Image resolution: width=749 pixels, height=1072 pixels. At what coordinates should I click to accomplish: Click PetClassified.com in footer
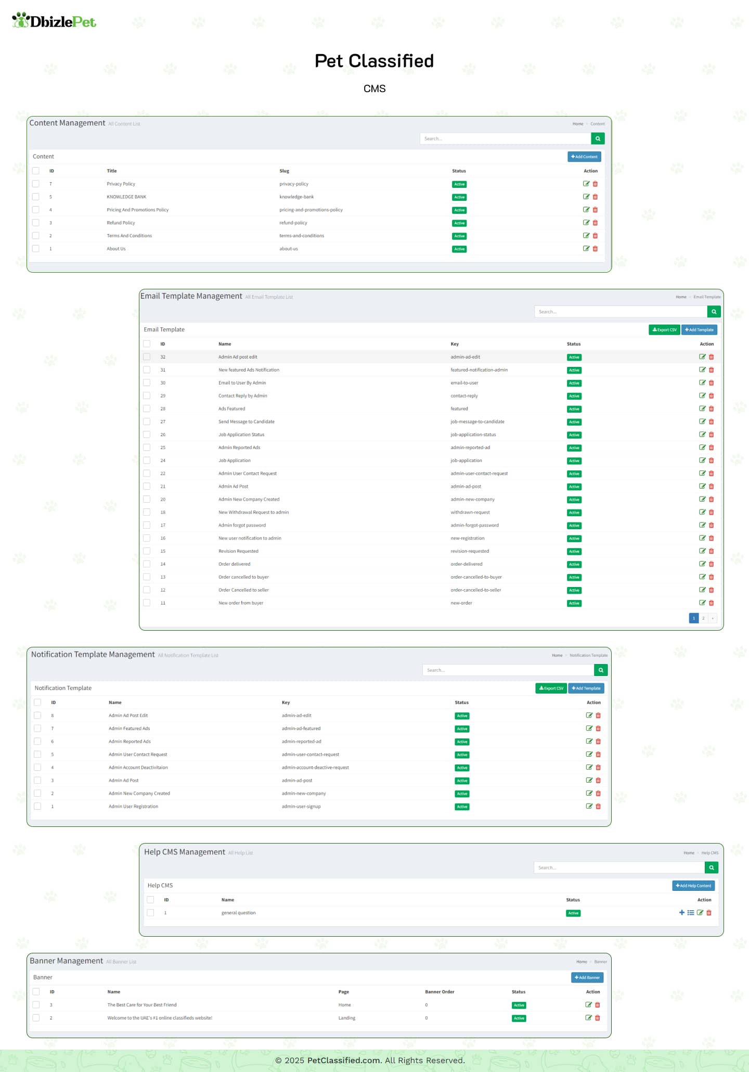pyautogui.click(x=344, y=1060)
